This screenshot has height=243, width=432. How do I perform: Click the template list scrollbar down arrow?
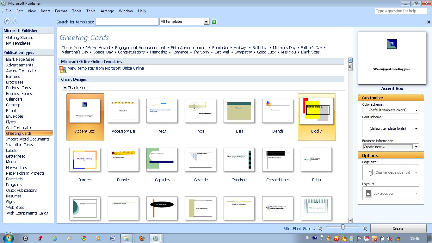(x=350, y=221)
